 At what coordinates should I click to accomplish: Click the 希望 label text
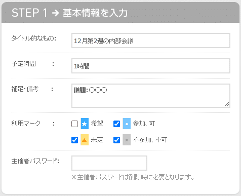(x=97, y=124)
